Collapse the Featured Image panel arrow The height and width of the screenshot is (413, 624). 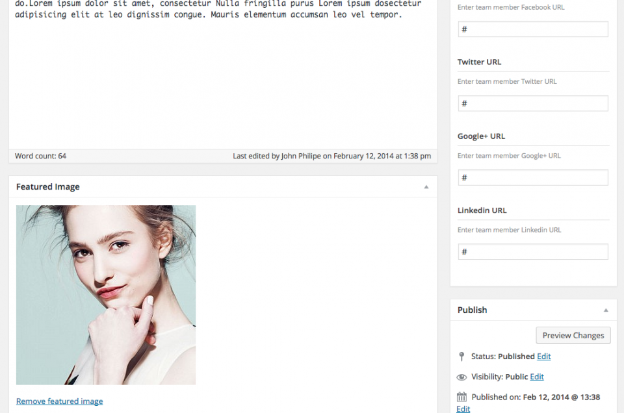(426, 187)
